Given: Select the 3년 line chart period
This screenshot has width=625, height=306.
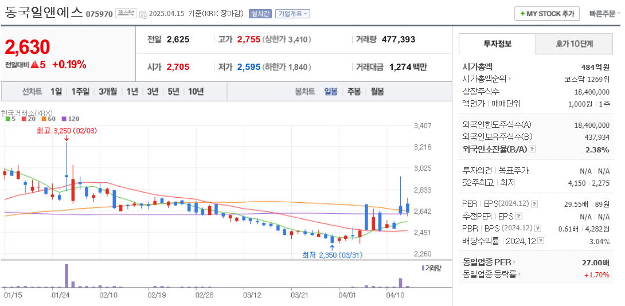Looking at the screenshot, I should click(153, 92).
